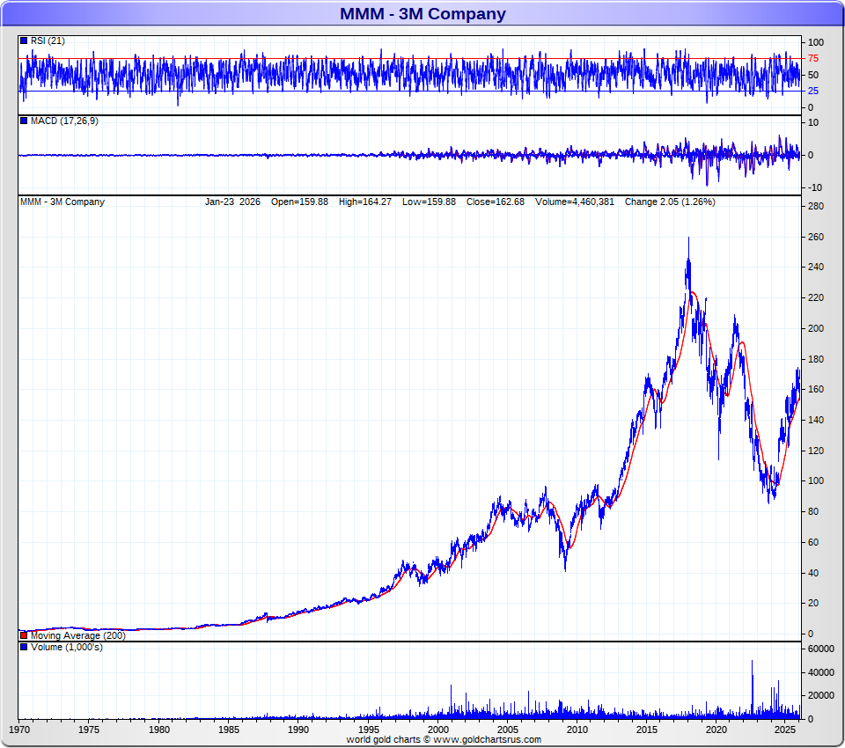Click the 260 price axis label
The height and width of the screenshot is (748, 845).
[816, 237]
